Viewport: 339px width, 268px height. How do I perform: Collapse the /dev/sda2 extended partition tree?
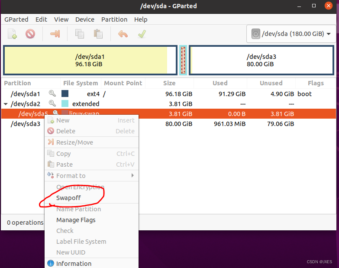[6, 104]
